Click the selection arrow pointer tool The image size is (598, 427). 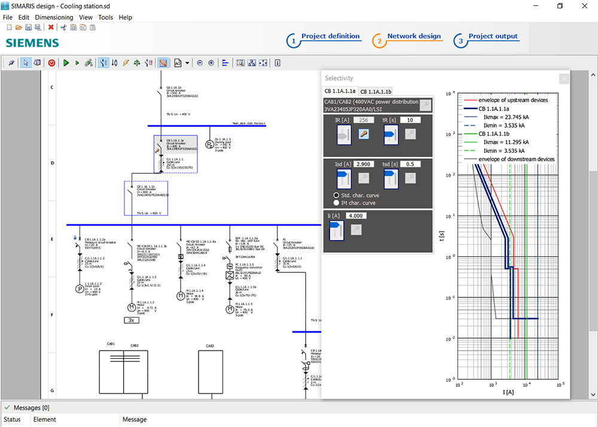coord(26,63)
